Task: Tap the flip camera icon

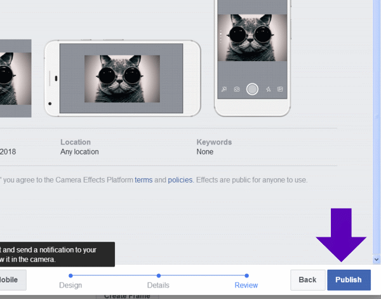Action: (x=236, y=90)
